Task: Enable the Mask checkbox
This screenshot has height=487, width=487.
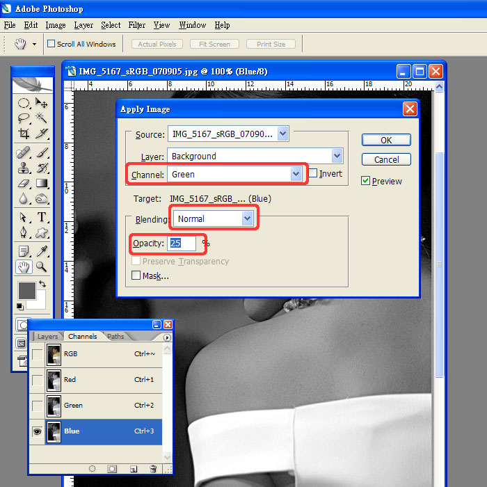Action: (x=136, y=276)
